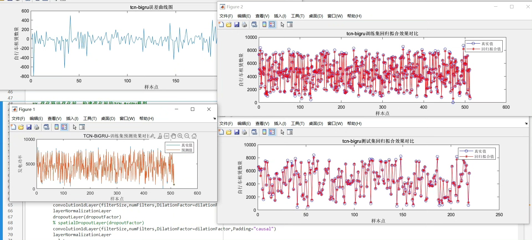Toggle Link Plot in Figure 2 toolbar
The image size is (532, 240).
coord(254,24)
